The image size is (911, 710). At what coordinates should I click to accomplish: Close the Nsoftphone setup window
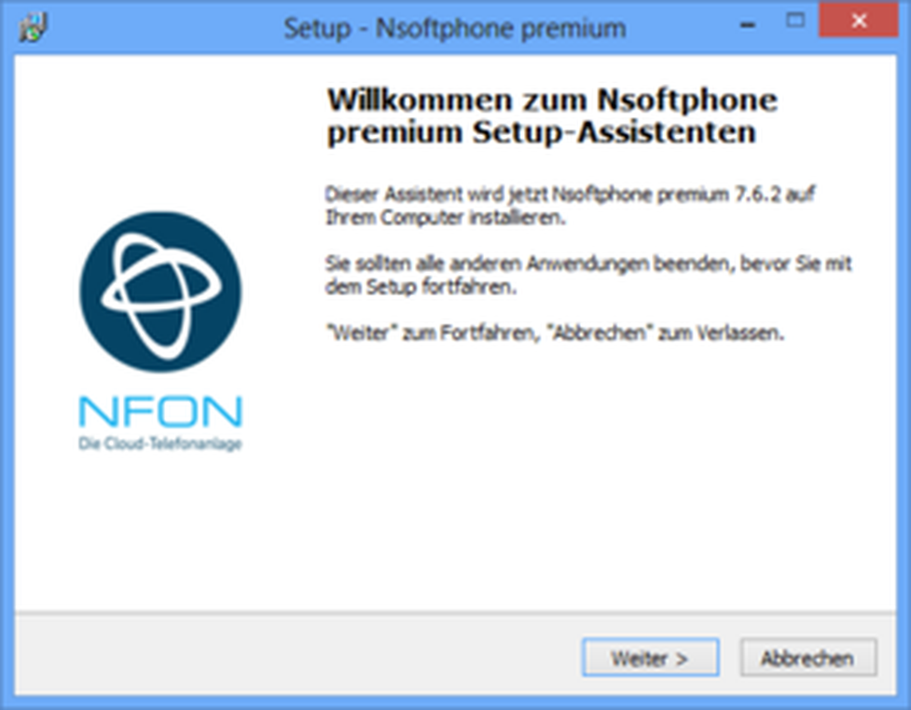click(859, 20)
